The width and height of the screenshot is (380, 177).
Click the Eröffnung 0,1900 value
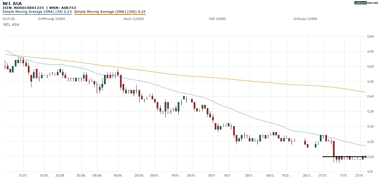52,19
